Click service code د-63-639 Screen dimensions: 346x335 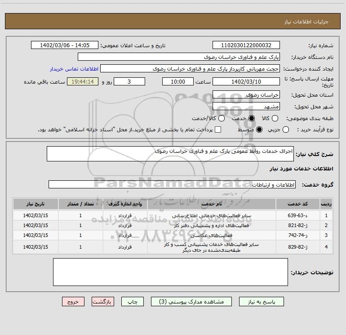[x=297, y=215]
